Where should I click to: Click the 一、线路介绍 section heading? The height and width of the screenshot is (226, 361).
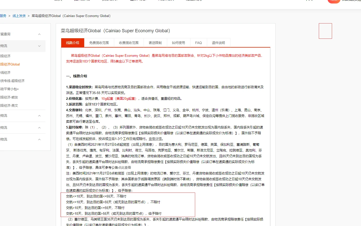(76, 76)
